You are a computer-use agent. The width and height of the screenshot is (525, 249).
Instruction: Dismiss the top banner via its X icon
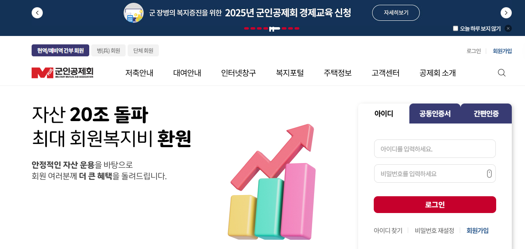508,28
